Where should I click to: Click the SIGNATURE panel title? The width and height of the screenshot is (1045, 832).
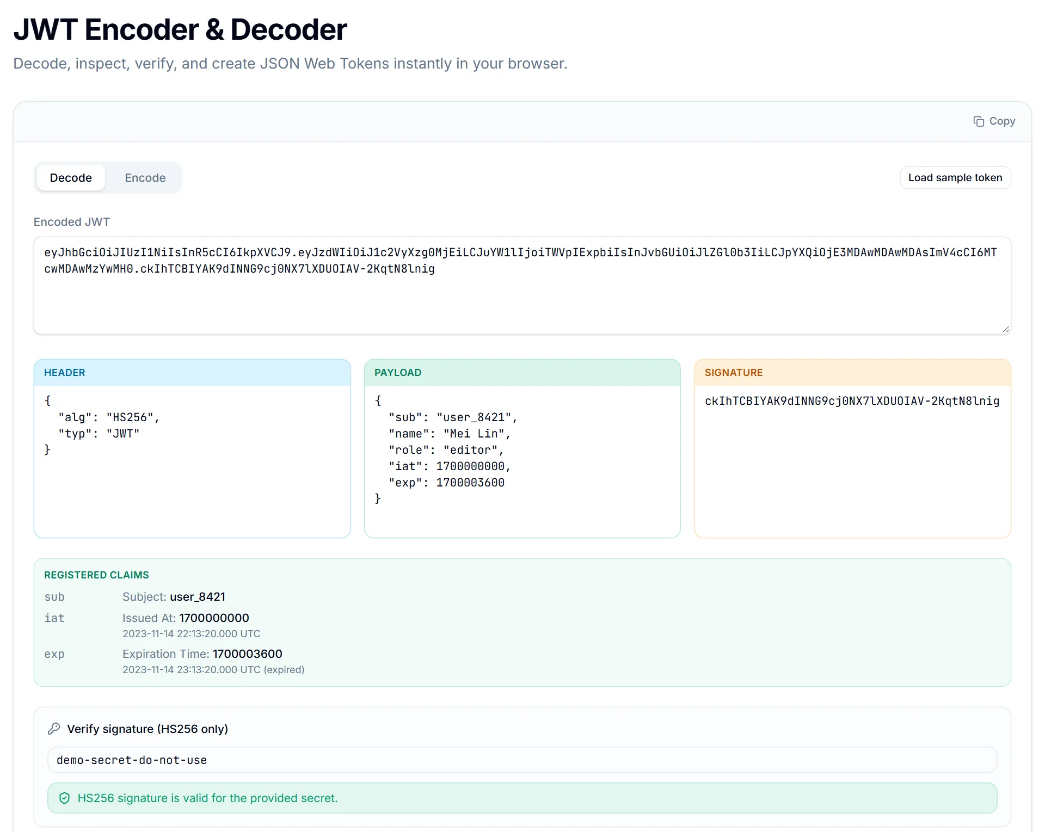[734, 373]
